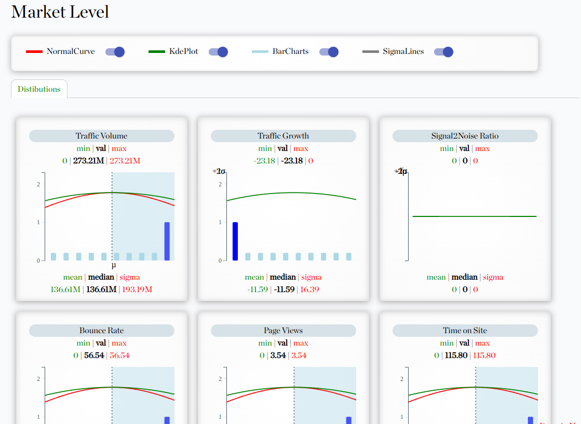The width and height of the screenshot is (581, 424).
Task: Click the flat green line in Signal2Noise chart
Action: (x=474, y=216)
